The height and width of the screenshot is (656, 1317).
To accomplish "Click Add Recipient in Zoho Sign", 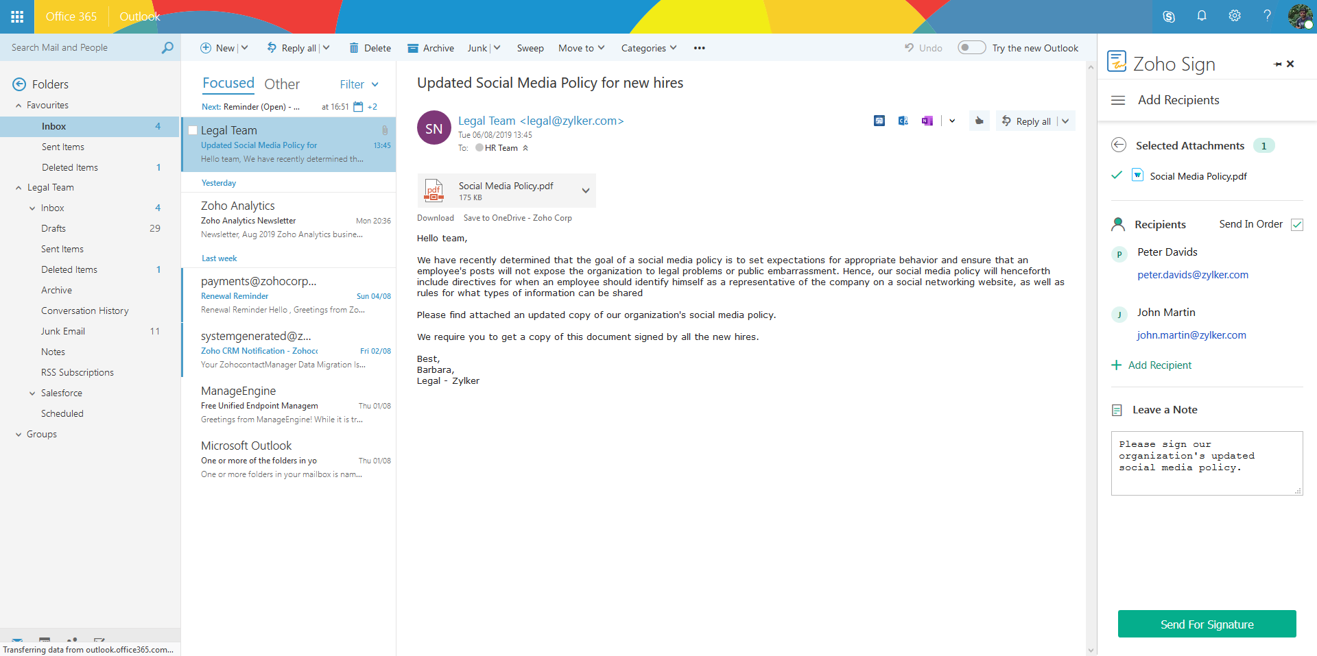I will tap(1152, 365).
